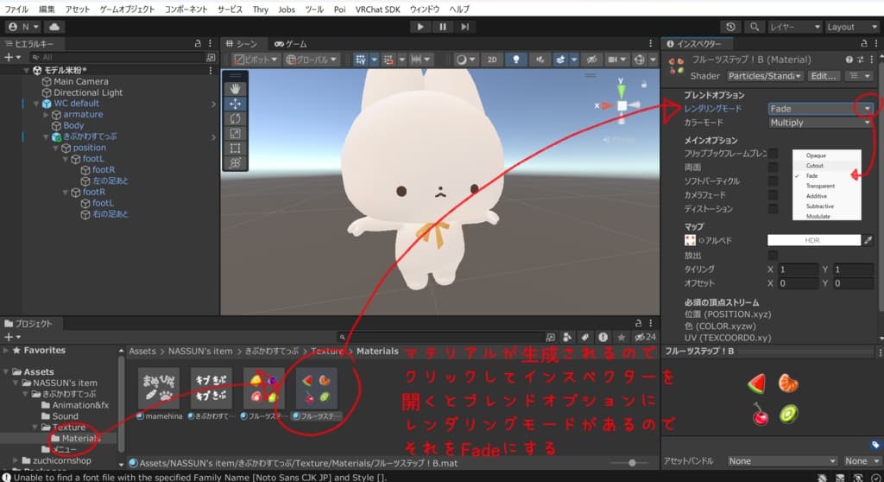Open the scene draw mode dropdown
884x482 pixels.
click(465, 60)
